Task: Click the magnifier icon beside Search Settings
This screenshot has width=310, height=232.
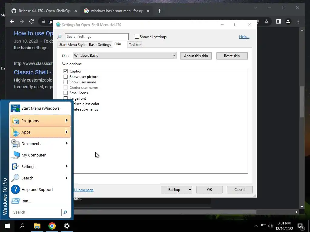Action: (x=59, y=37)
